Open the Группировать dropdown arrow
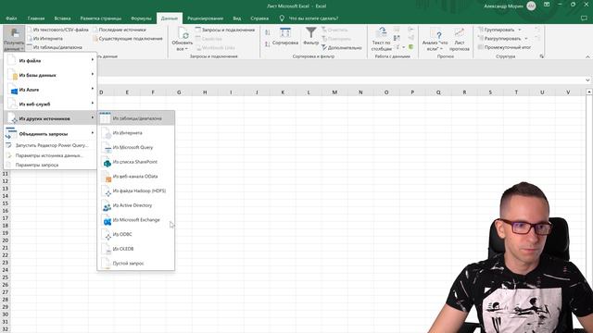 [520, 30]
